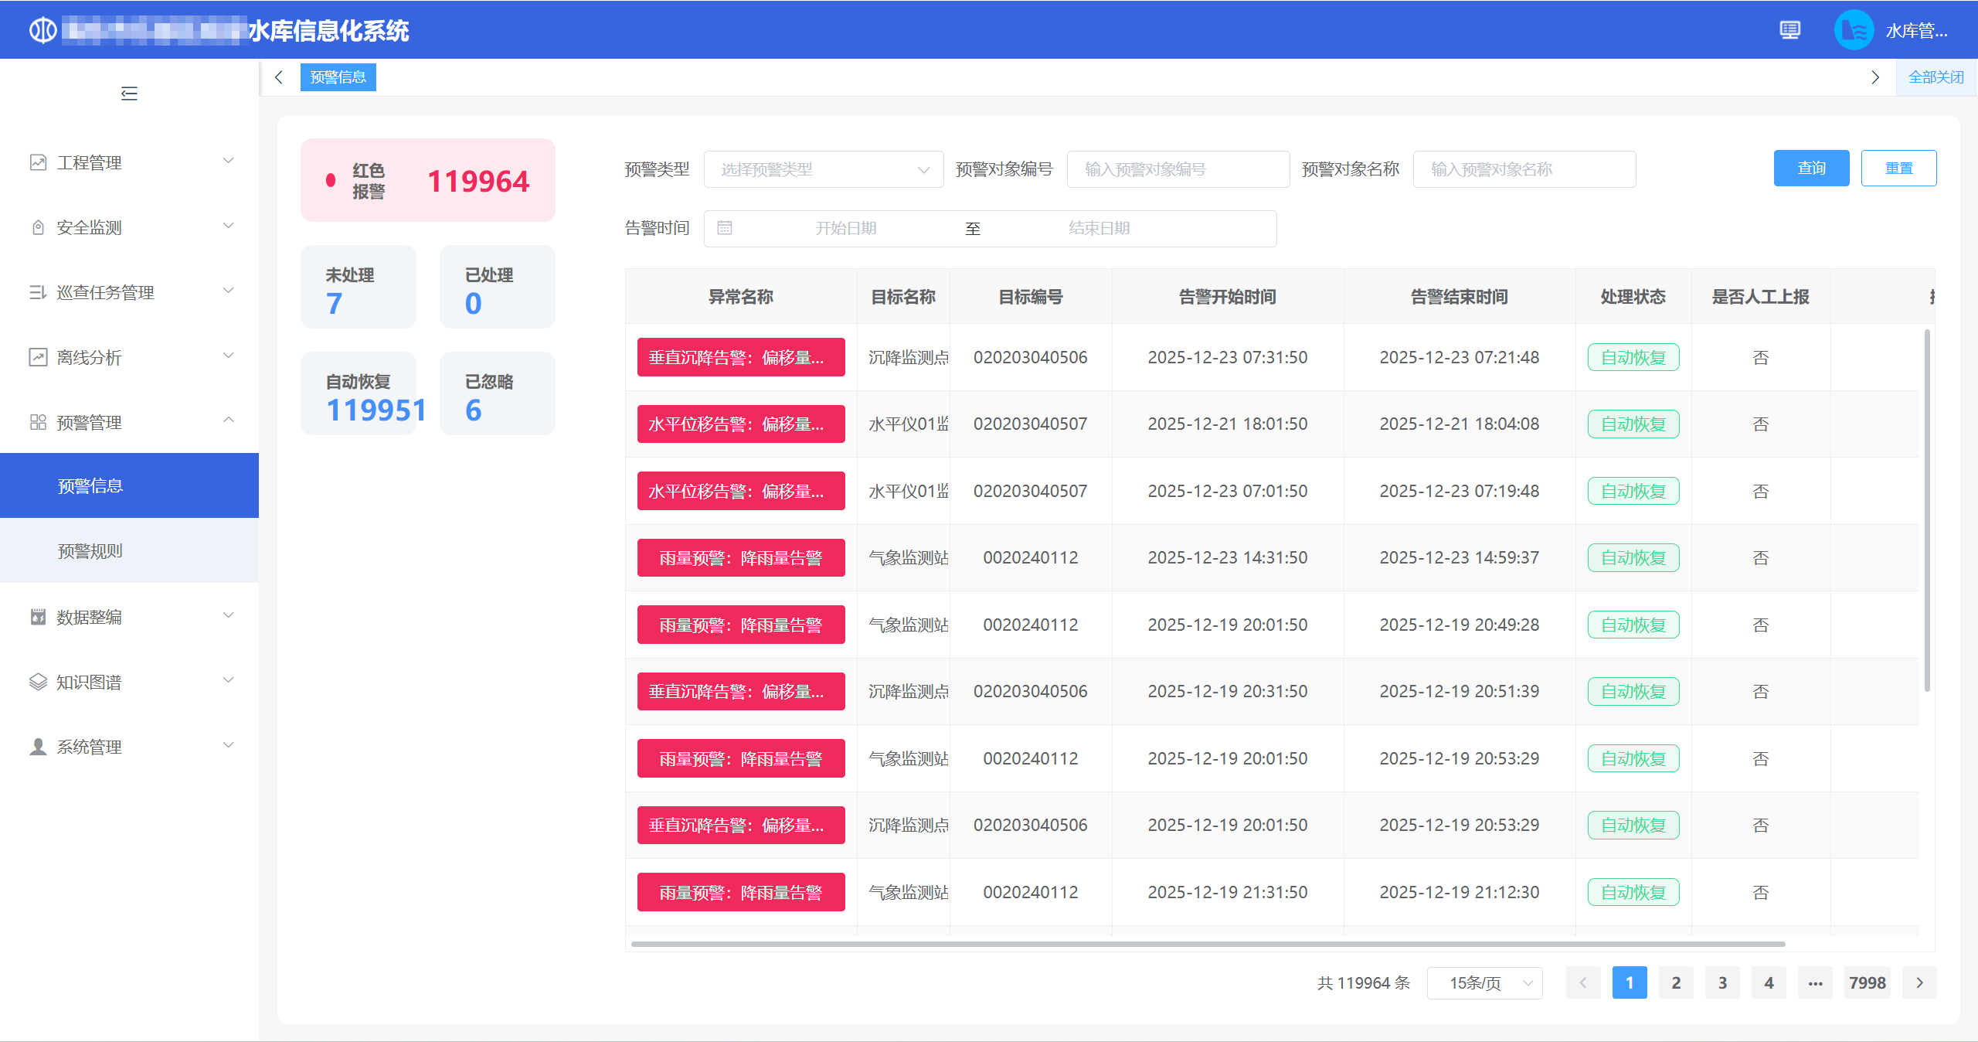Viewport: 1978px width, 1042px height.
Task: Click the 预警对象编号 input field
Action: coord(1178,169)
